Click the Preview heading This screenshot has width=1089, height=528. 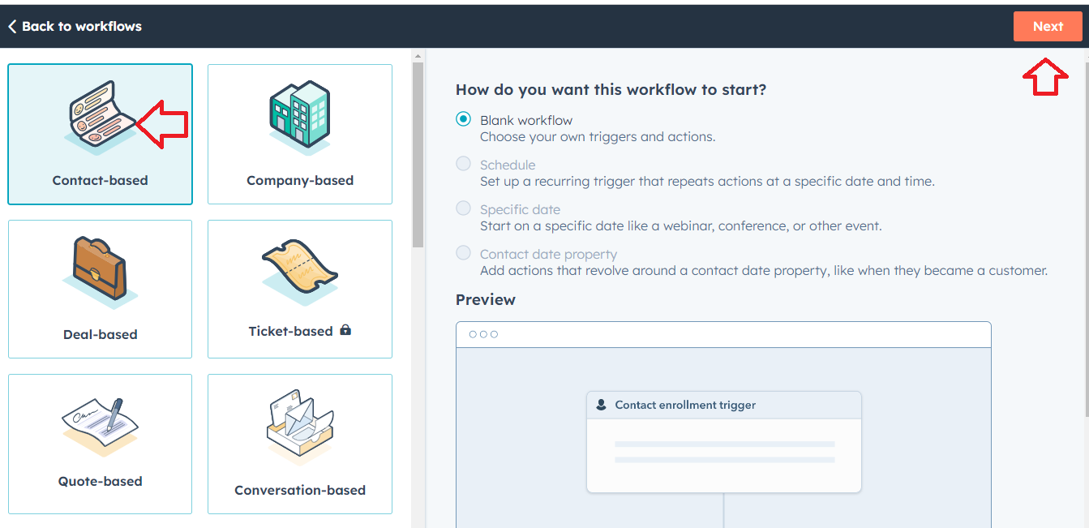486,299
